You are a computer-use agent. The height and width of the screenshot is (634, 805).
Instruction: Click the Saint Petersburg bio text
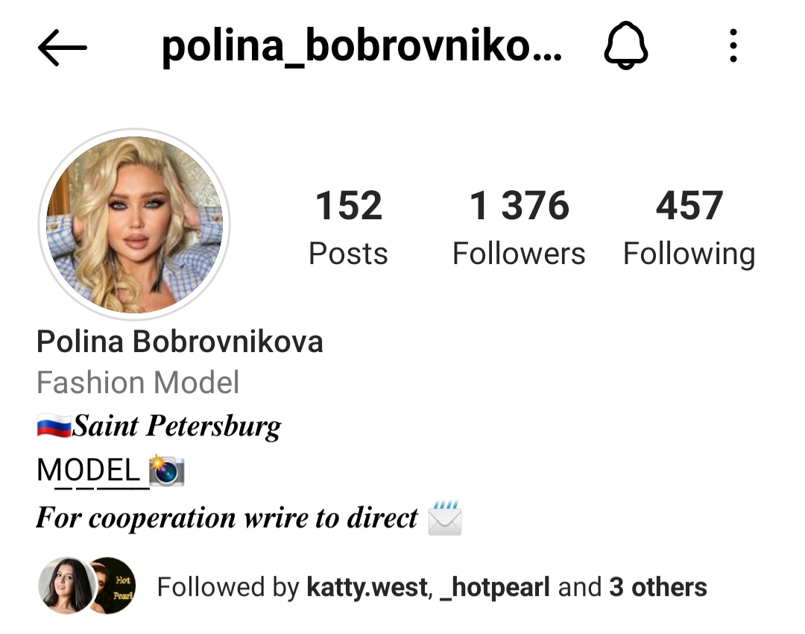tap(177, 427)
